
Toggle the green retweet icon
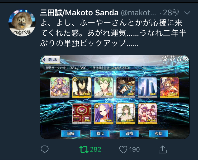[84, 149]
